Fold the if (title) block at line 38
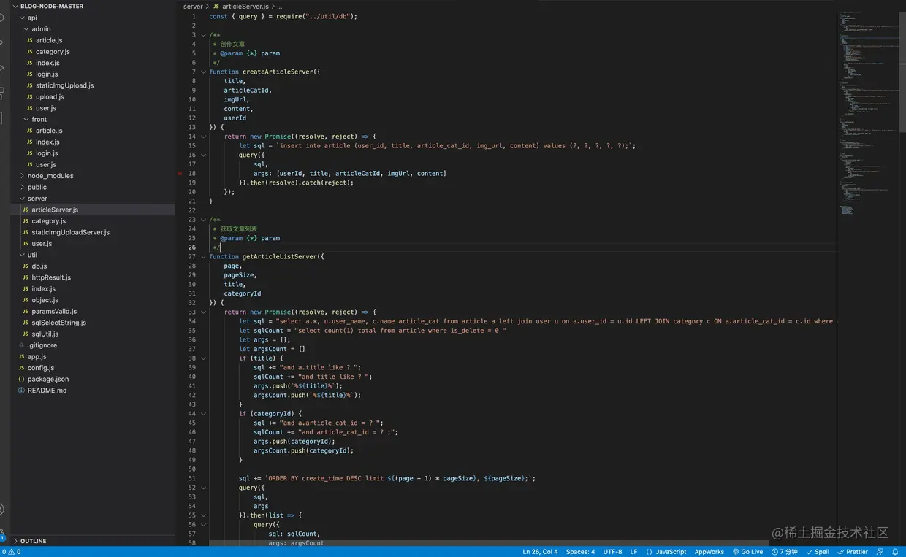 (203, 358)
